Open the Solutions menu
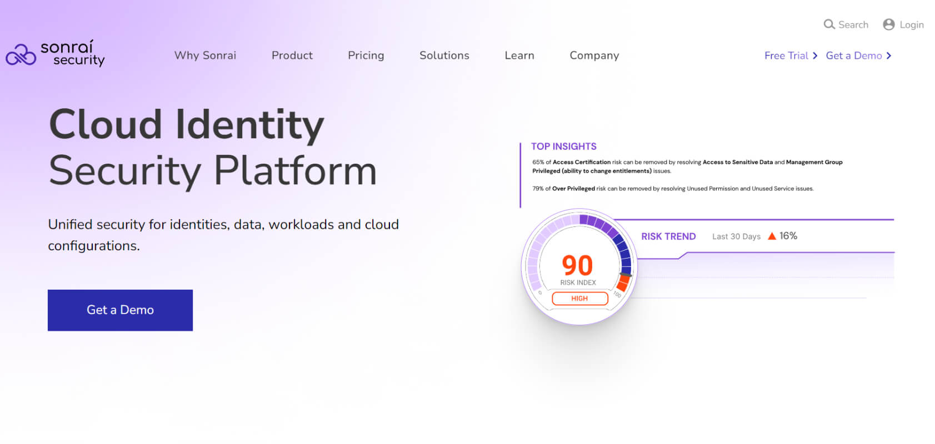This screenshot has height=444, width=935. tap(444, 56)
